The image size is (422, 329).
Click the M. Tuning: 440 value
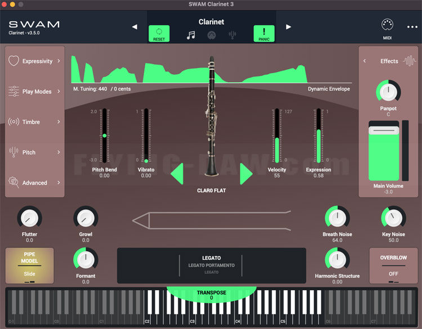coord(90,89)
